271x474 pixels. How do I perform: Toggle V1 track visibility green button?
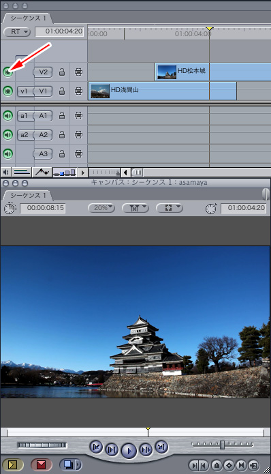8,91
